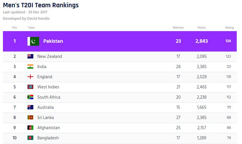This screenshot has width=242, height=144.
Task: Click the Team column header
Action: tap(31, 28)
